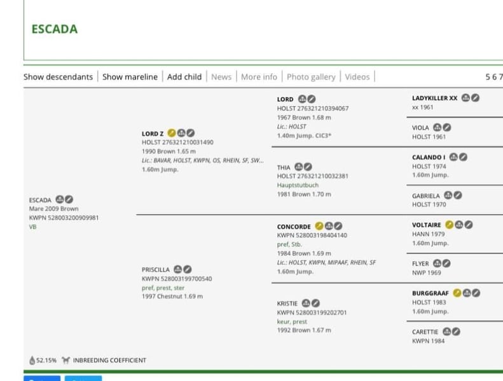
Task: Select the Add child option
Action: point(184,77)
